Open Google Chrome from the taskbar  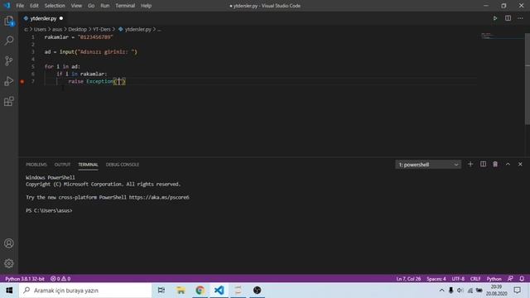coord(200,291)
